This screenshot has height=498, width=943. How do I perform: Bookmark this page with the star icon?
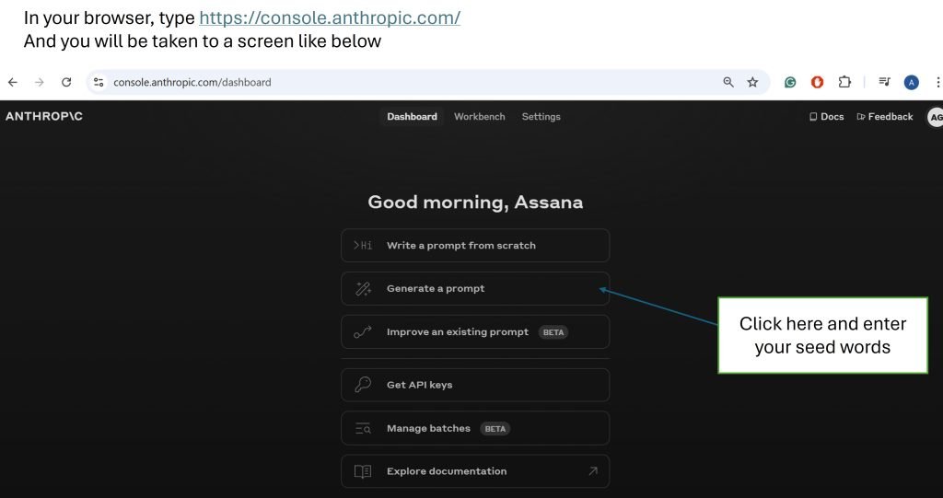[752, 83]
